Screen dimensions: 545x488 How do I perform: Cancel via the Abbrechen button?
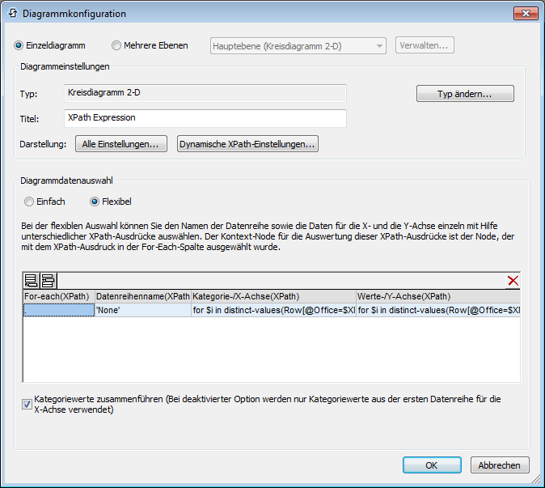pos(500,465)
